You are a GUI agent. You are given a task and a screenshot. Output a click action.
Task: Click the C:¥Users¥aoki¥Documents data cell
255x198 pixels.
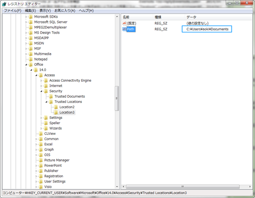click(207, 29)
